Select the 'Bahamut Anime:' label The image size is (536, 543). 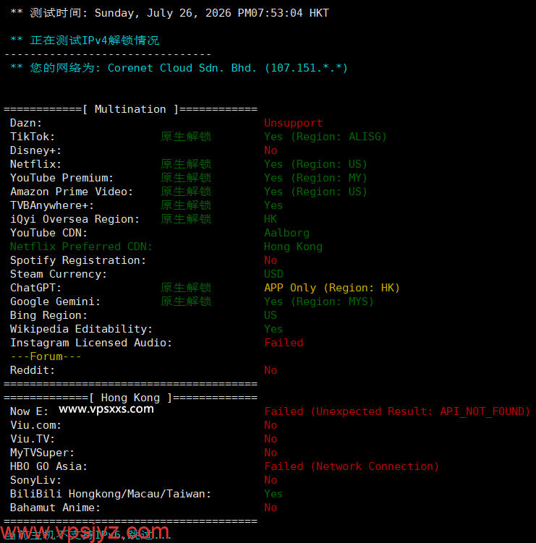pos(56,508)
